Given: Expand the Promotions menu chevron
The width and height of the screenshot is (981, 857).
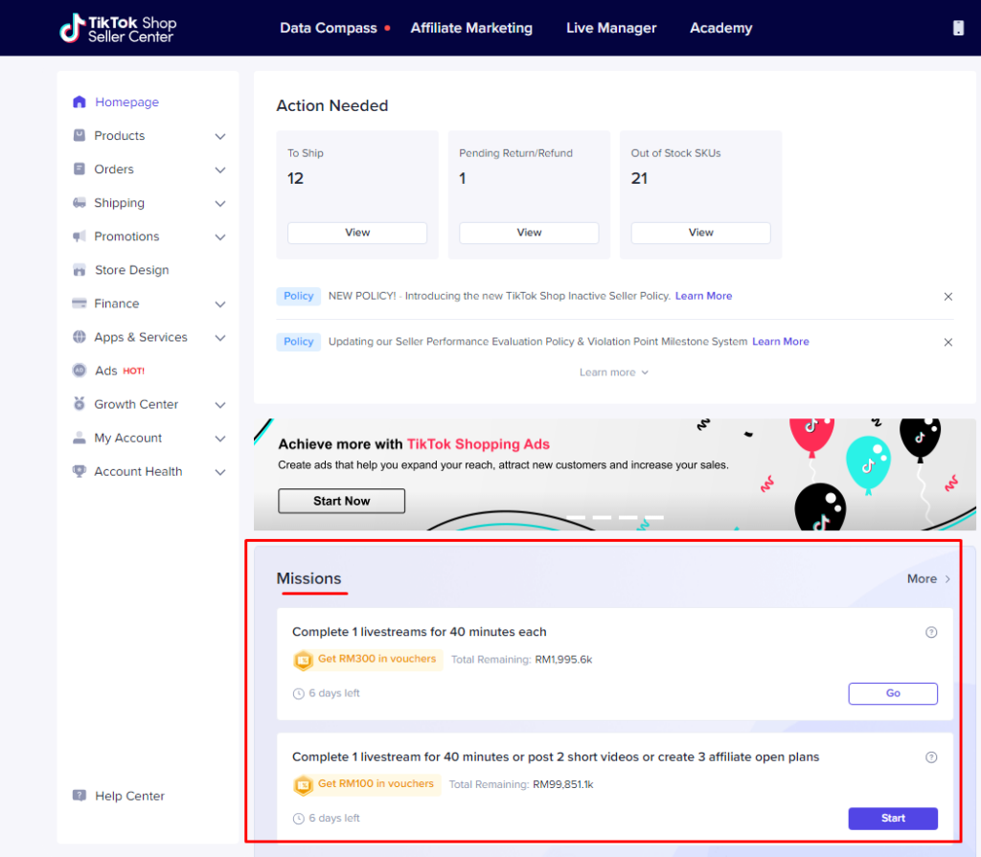Looking at the screenshot, I should (x=220, y=237).
